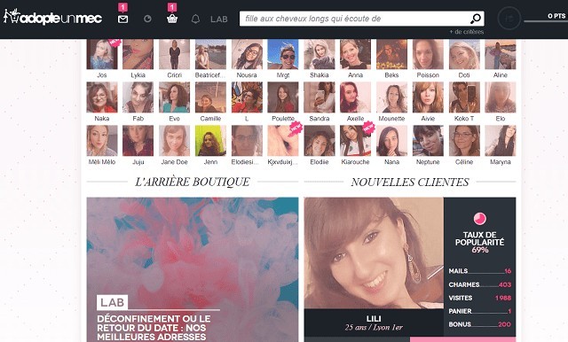The image size is (568, 342).
Task: Open Aline's profile thumbnail
Action: 501,54
